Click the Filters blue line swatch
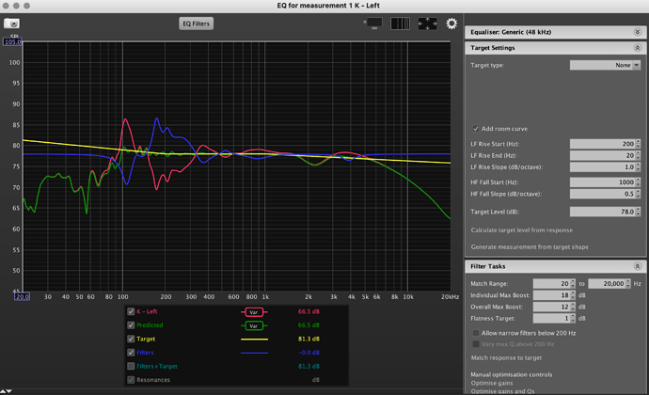This screenshot has width=649, height=395. point(254,353)
